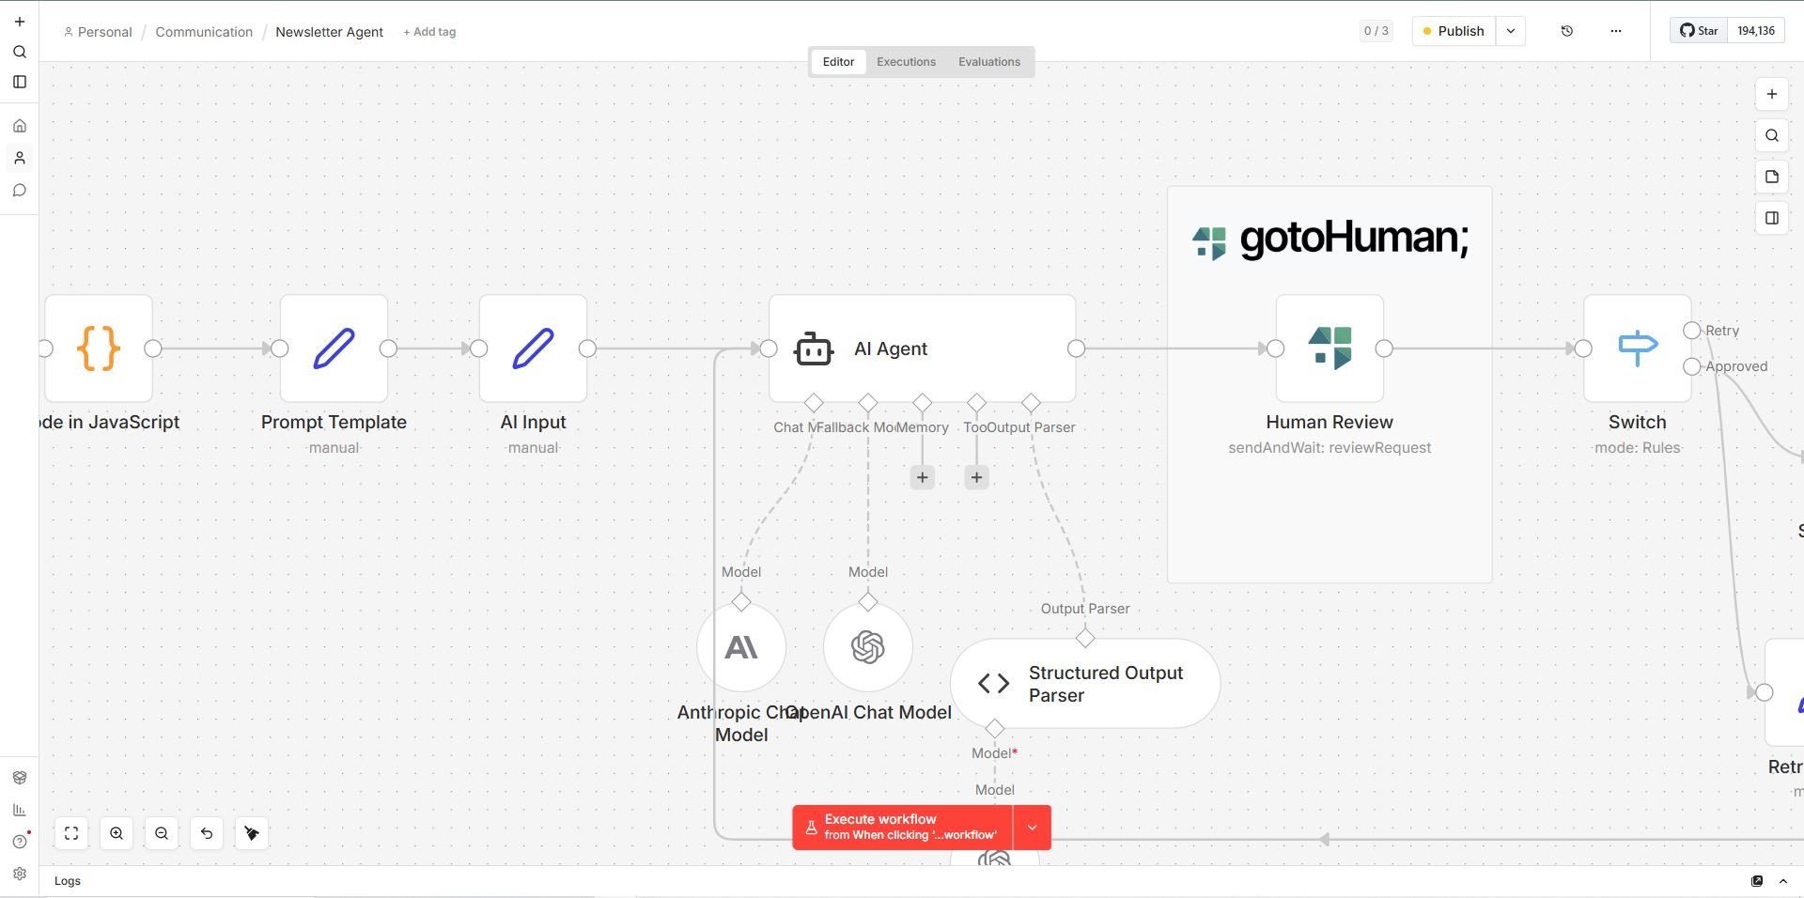1804x898 pixels.
Task: Select the Anthropic Chat Model node
Action: click(741, 647)
